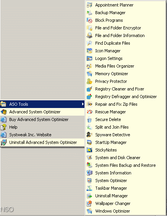The width and height of the screenshot is (167, 216).
Task: Click the System Optimizer icon
Action: tap(89, 181)
